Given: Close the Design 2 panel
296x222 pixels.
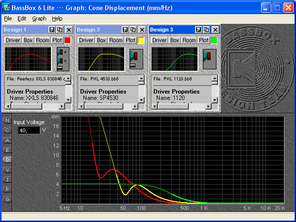Looking at the screenshot, I should [x=142, y=30].
